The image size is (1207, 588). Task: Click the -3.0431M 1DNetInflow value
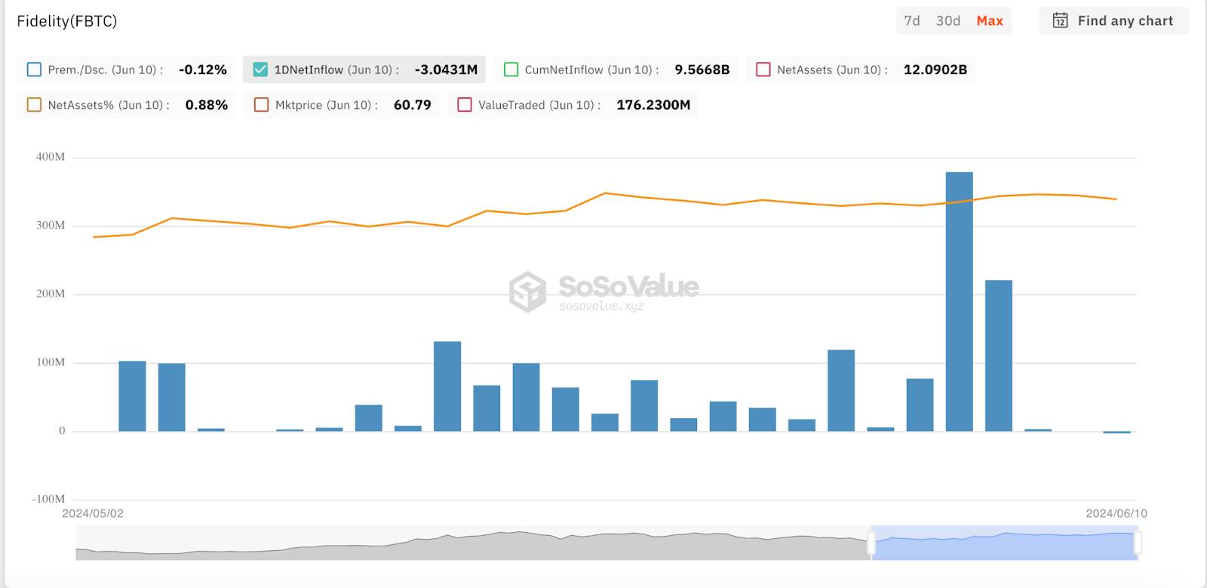[x=446, y=69]
